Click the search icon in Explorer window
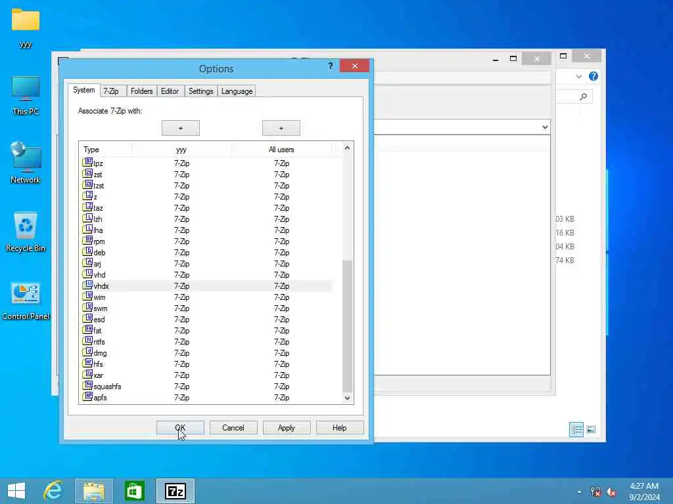The image size is (673, 504). click(x=583, y=96)
